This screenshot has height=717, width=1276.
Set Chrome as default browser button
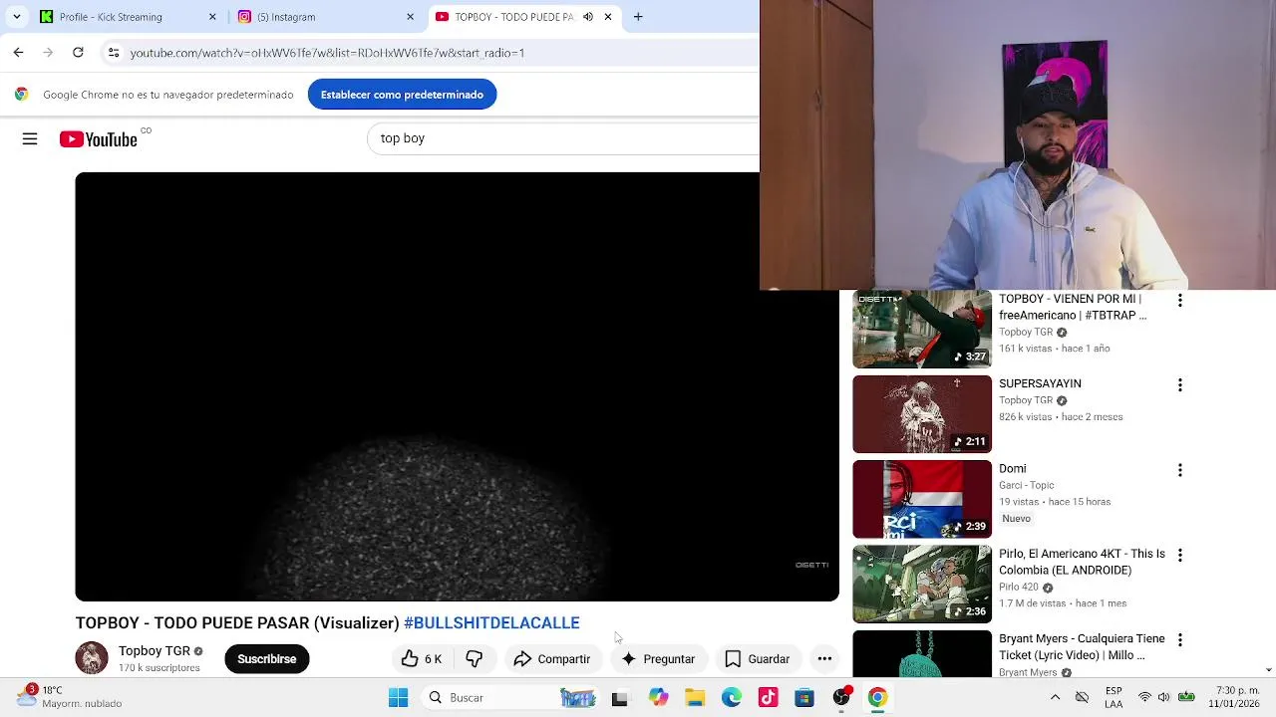click(x=402, y=95)
